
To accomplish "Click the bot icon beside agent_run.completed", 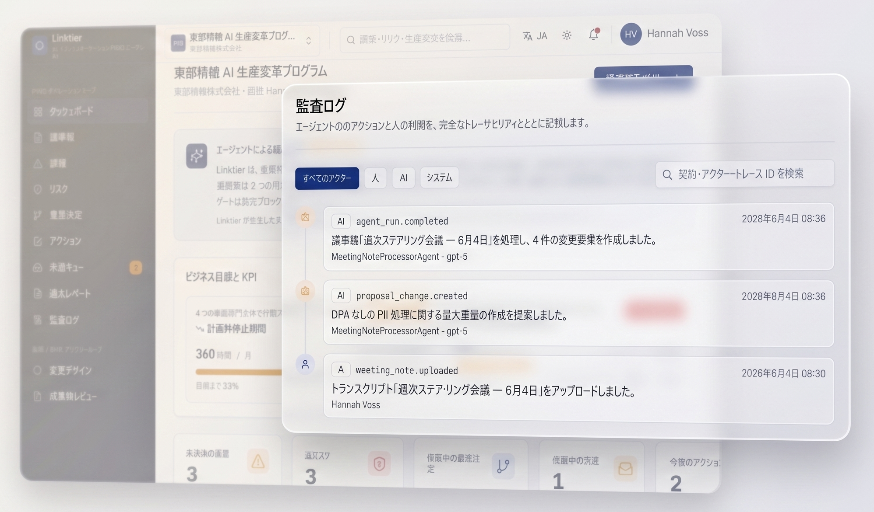I will tap(305, 217).
